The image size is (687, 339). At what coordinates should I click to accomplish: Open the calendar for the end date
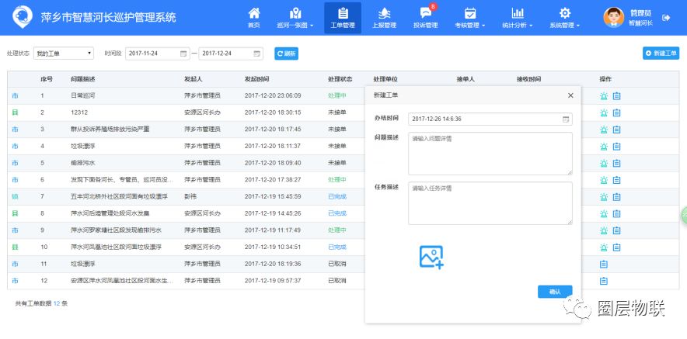[x=256, y=54]
